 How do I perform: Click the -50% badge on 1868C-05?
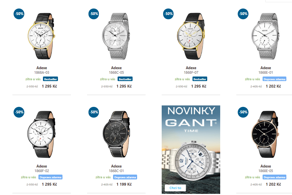click(94, 14)
